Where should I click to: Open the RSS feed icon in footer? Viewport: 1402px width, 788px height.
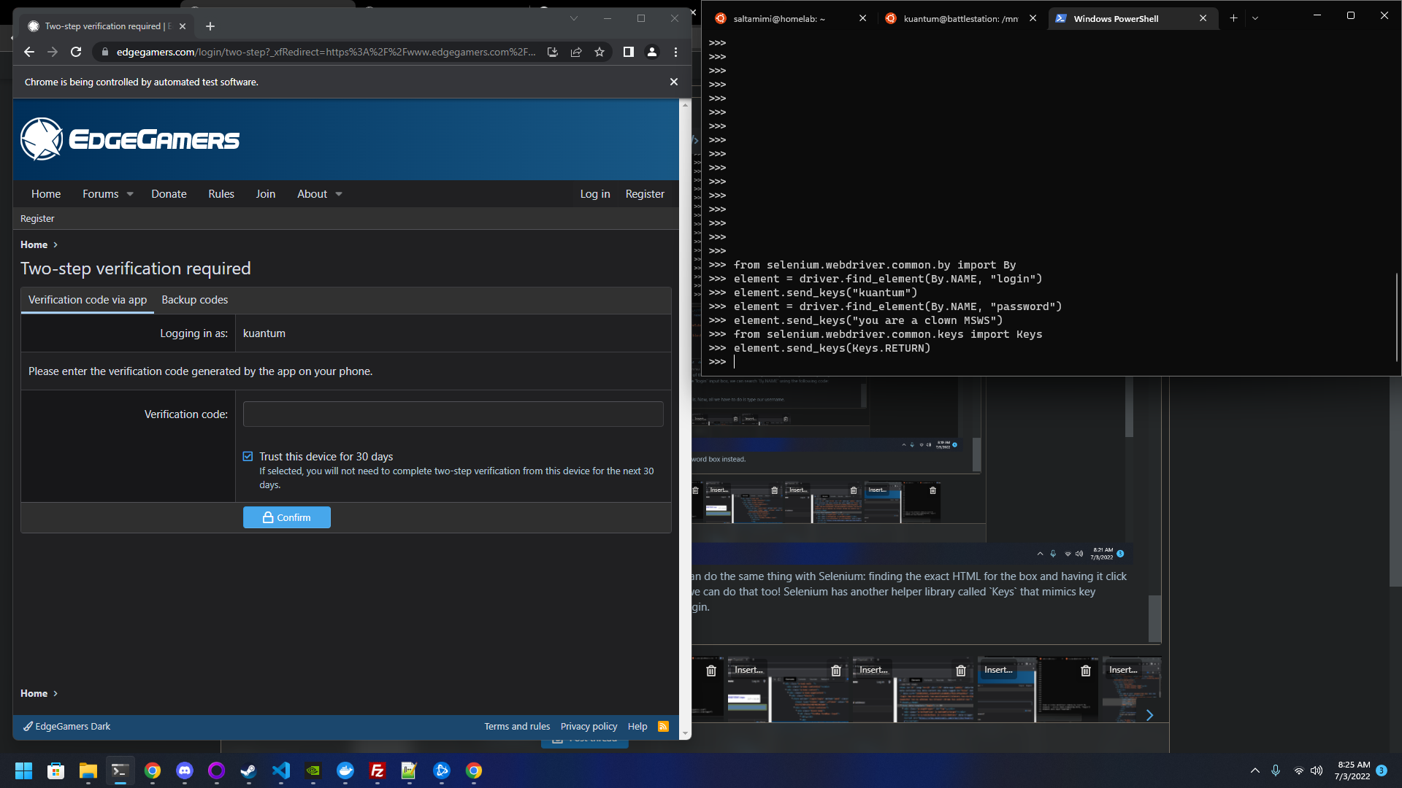click(663, 726)
